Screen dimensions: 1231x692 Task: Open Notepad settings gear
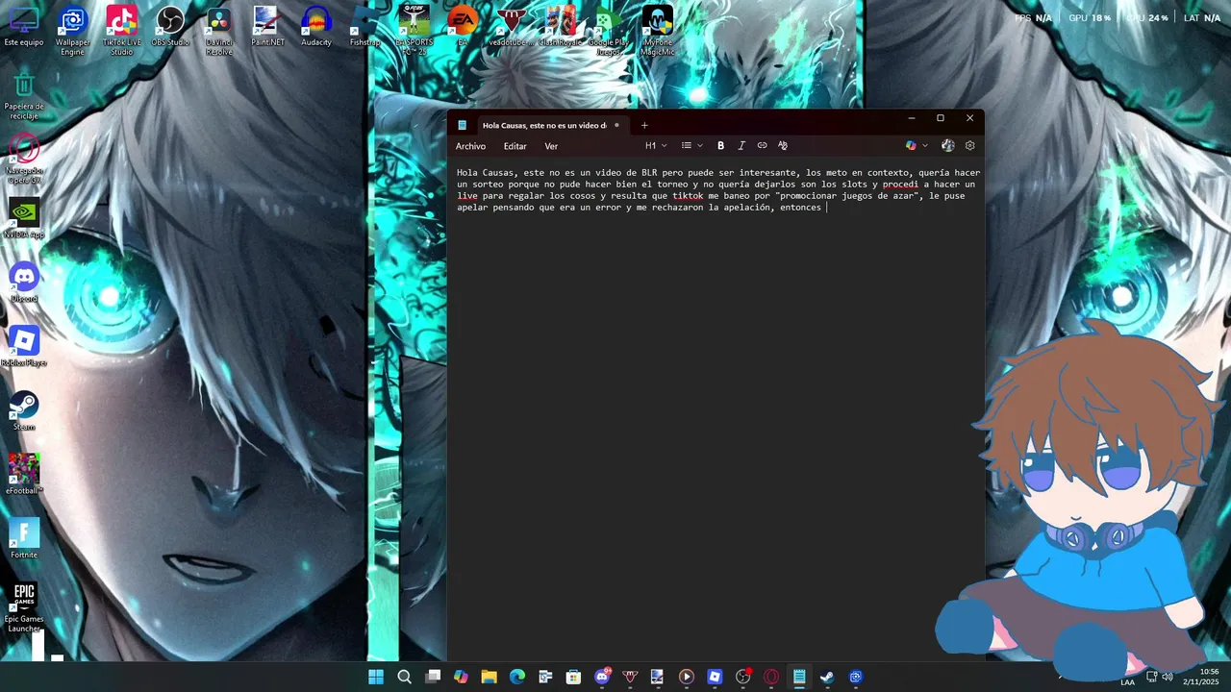tap(969, 146)
